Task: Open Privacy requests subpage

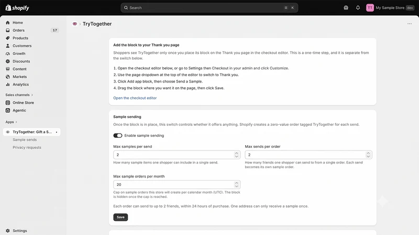Action: point(27,147)
